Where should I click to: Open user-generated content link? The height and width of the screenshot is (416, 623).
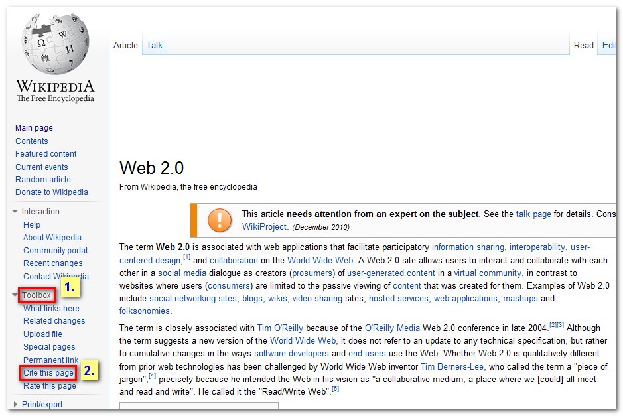coord(391,273)
